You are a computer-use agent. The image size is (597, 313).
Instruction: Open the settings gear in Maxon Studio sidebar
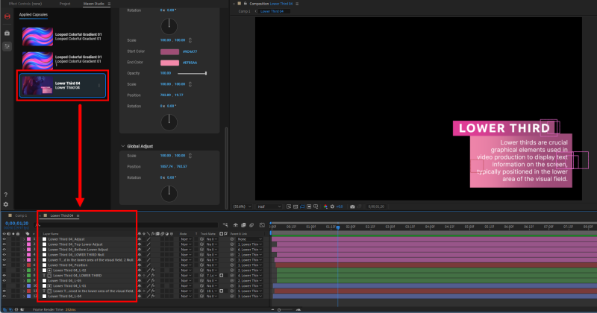7,203
